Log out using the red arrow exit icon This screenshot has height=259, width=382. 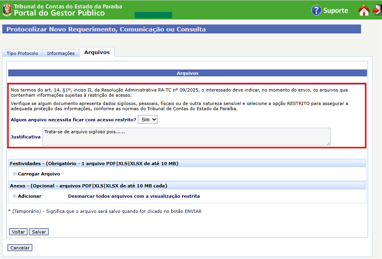click(377, 10)
